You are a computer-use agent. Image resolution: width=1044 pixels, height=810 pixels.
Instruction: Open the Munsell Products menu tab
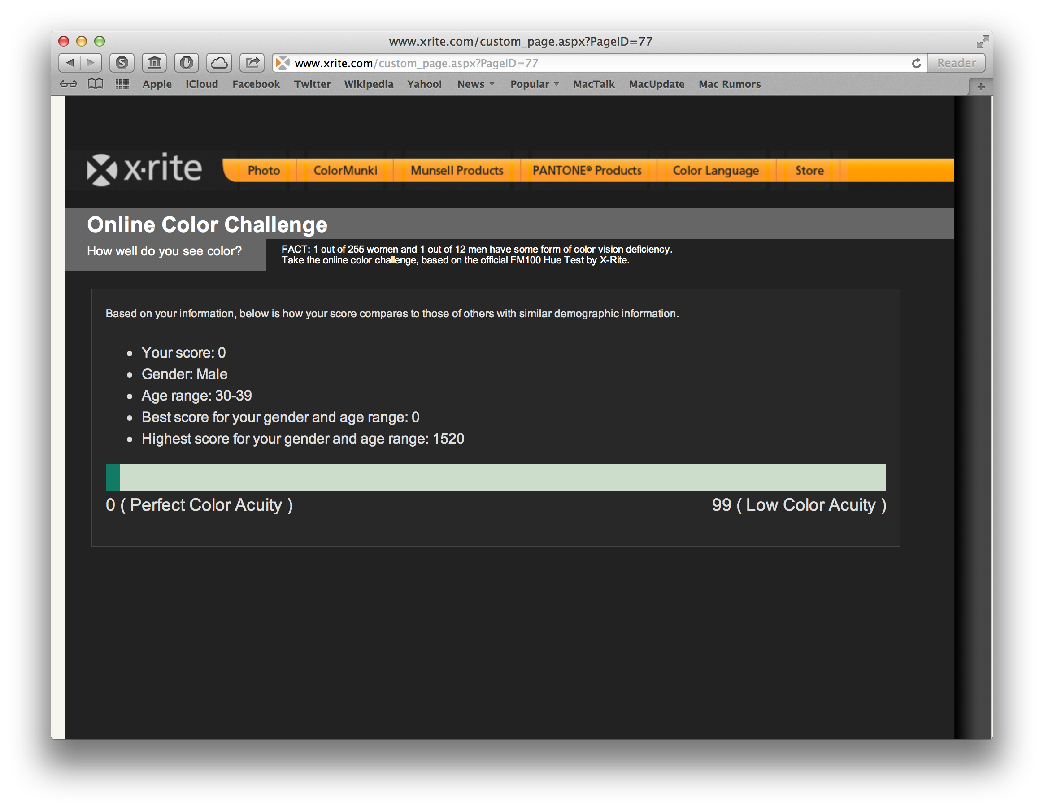pos(457,171)
